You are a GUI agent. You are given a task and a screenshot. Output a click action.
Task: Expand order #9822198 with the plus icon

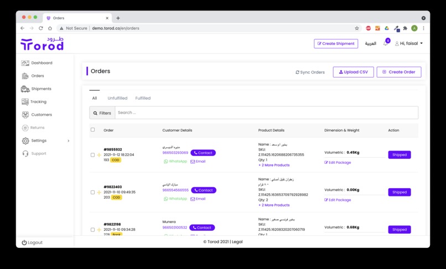[99, 230]
